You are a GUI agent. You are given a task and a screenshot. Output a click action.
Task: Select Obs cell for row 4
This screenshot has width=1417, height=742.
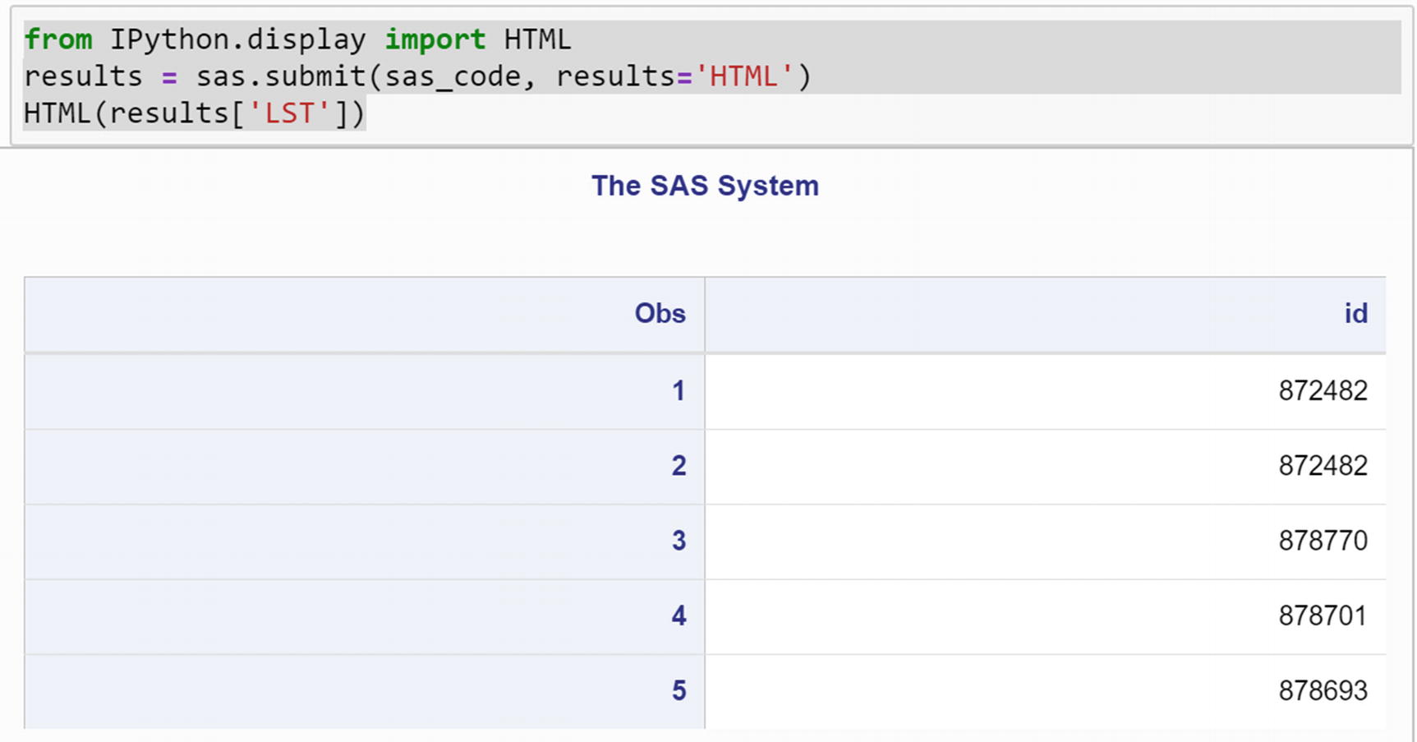click(x=365, y=617)
